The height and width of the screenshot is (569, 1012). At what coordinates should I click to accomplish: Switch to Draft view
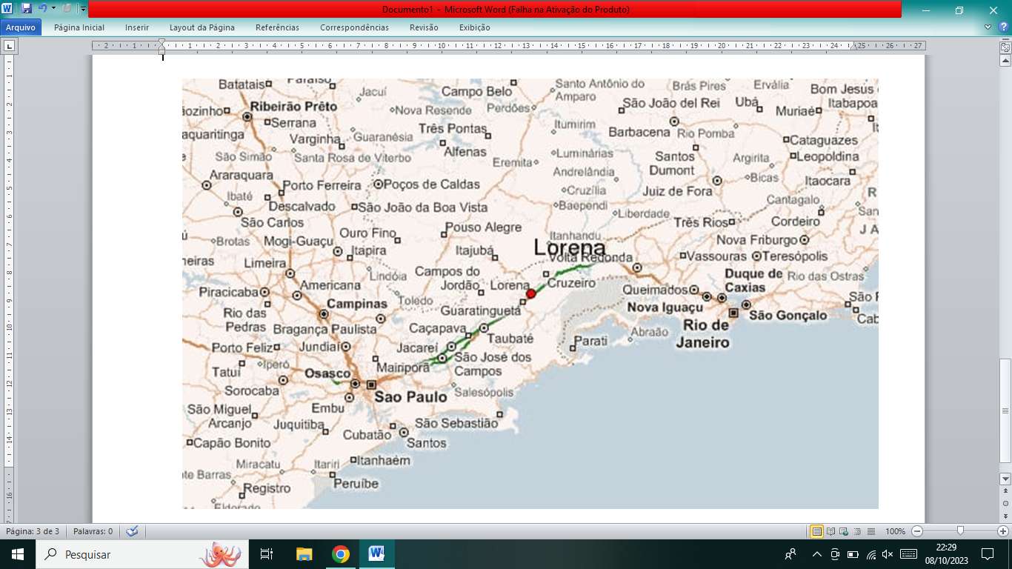(871, 531)
